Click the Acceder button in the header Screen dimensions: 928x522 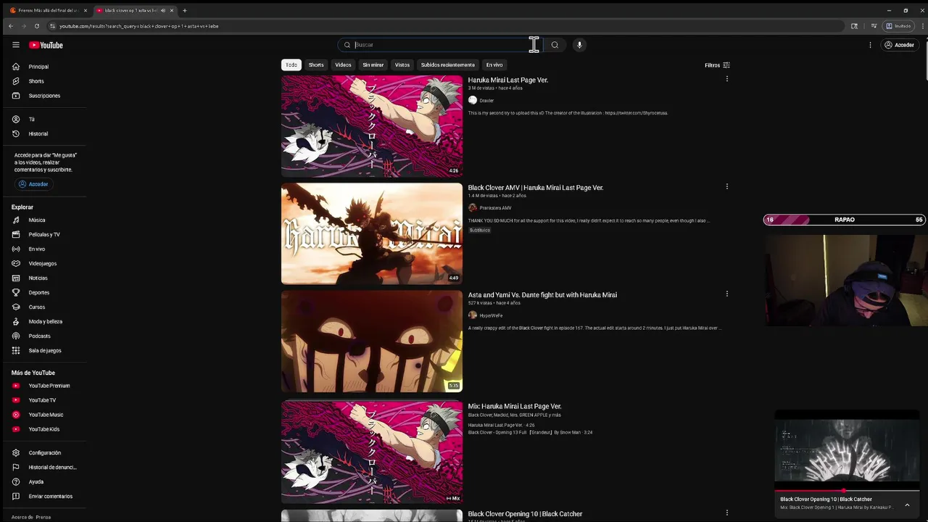coord(898,45)
